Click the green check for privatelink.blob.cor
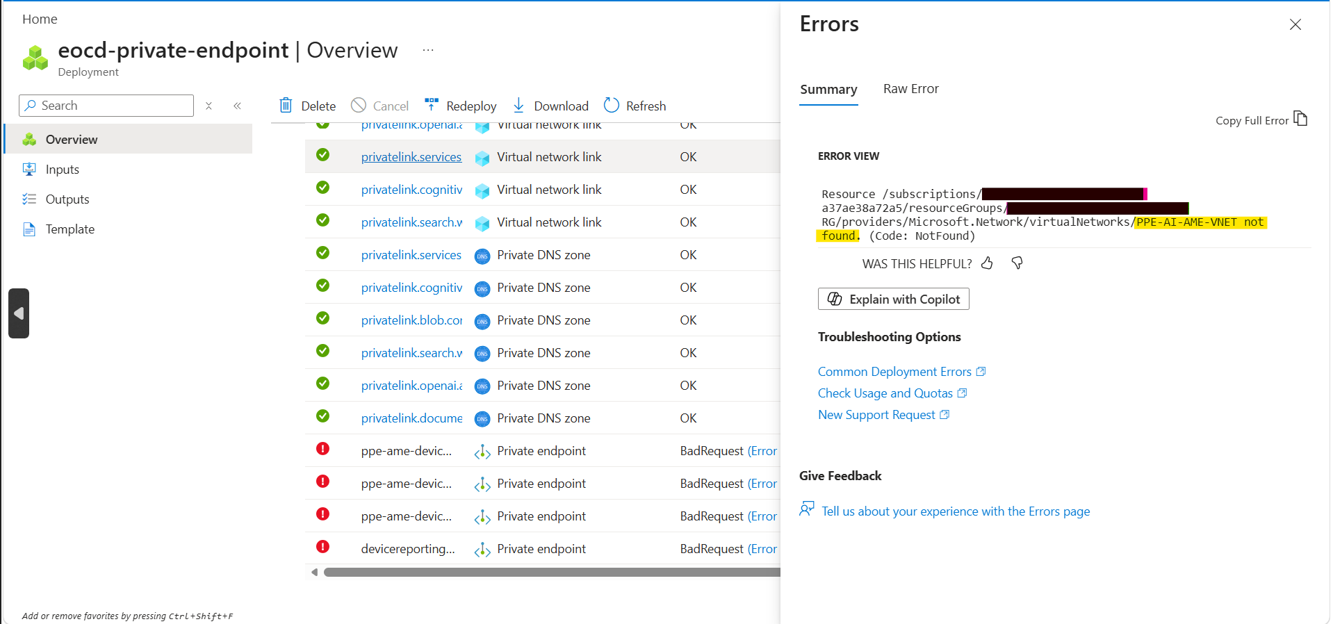Viewport: 1333px width, 624px height. pos(322,318)
